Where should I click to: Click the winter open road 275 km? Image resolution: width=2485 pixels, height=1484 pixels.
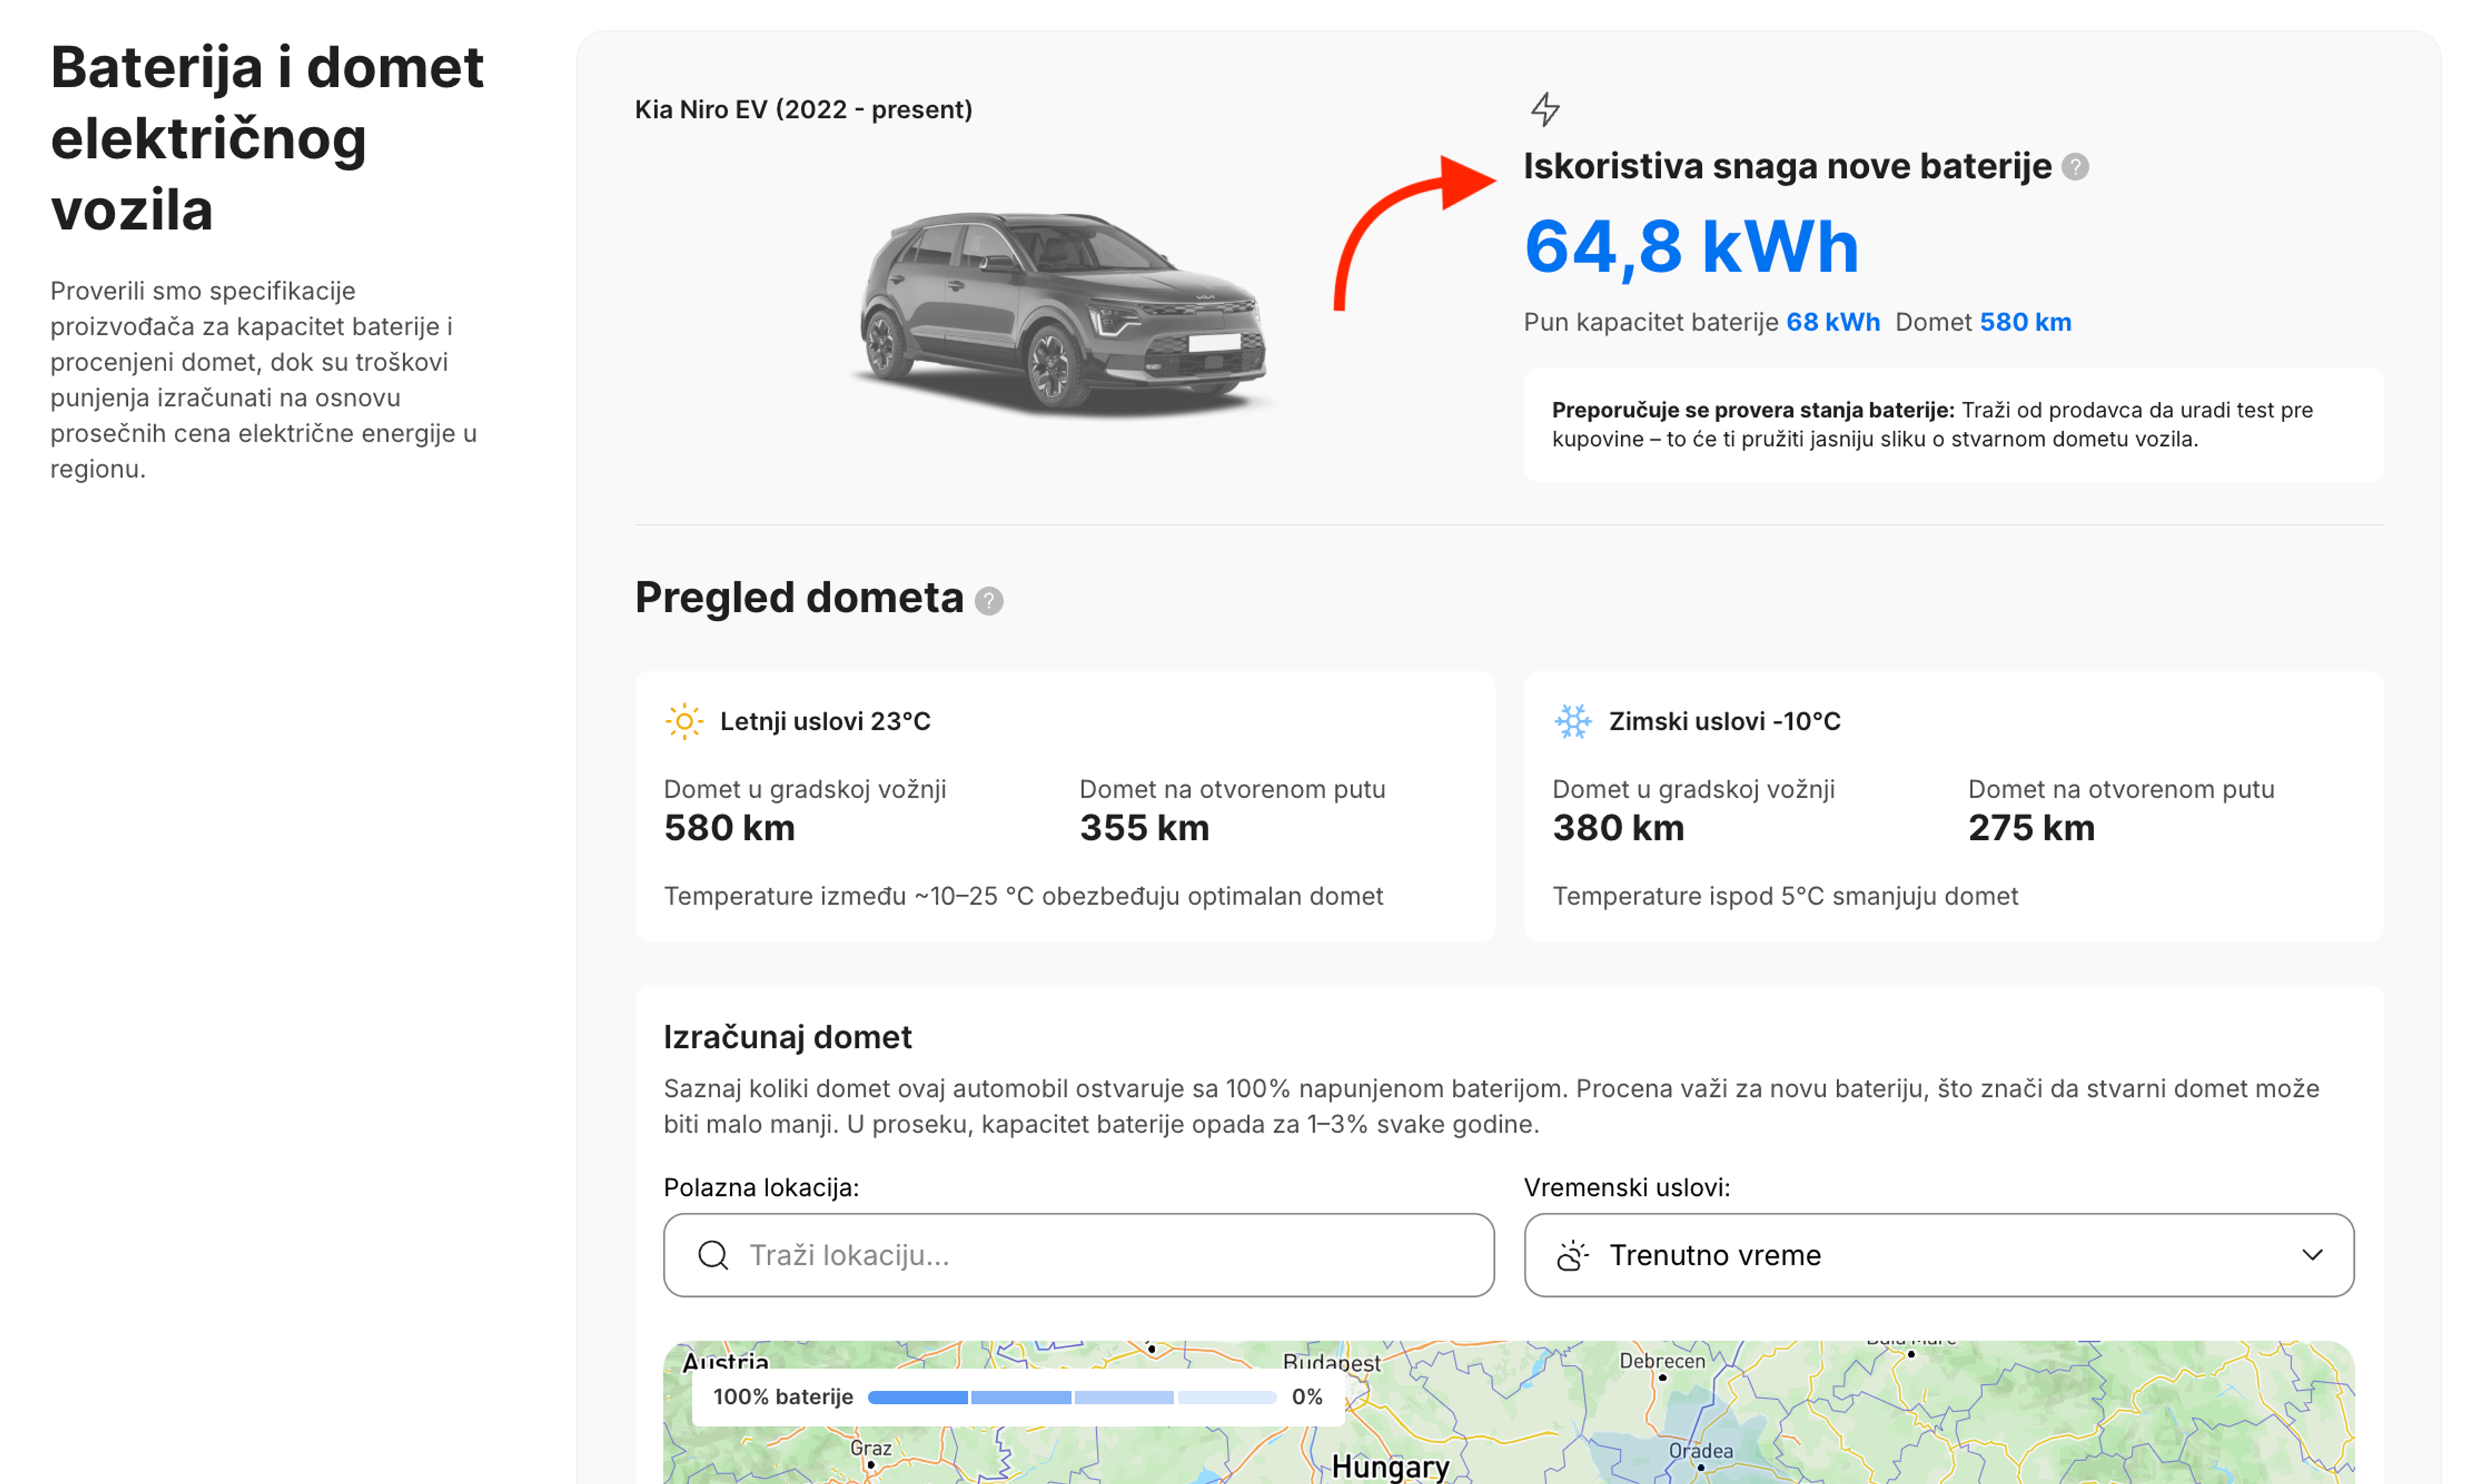2030,828
